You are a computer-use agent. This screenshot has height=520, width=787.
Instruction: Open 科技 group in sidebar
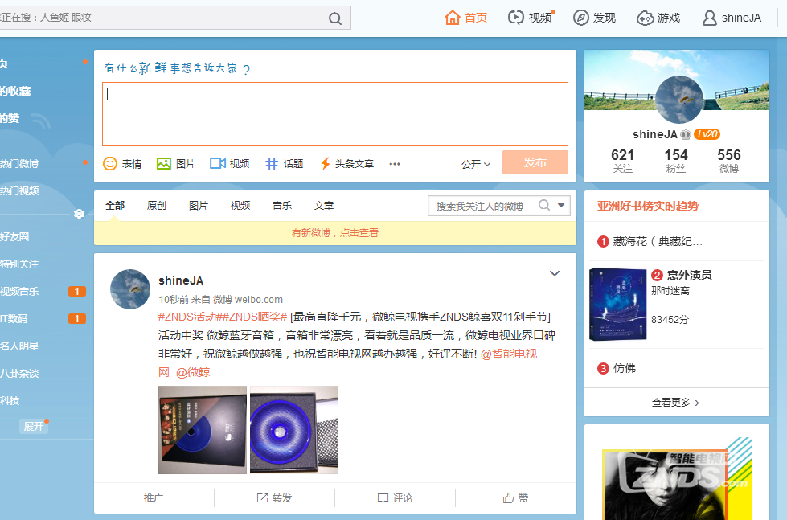pos(10,400)
